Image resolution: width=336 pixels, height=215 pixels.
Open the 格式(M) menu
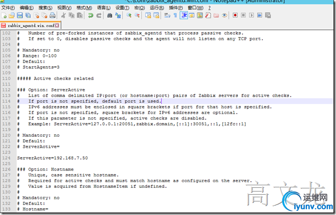(x=84, y=8)
